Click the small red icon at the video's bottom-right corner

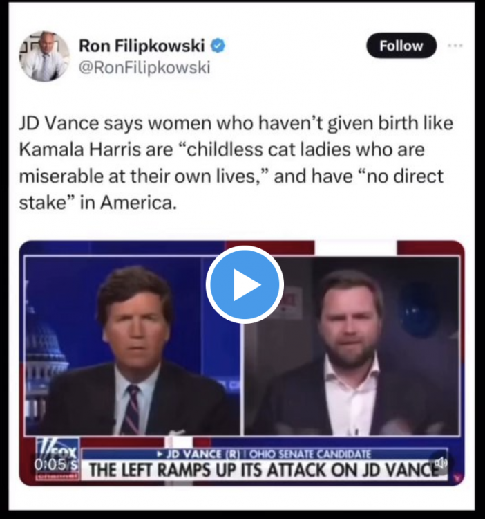[457, 477]
